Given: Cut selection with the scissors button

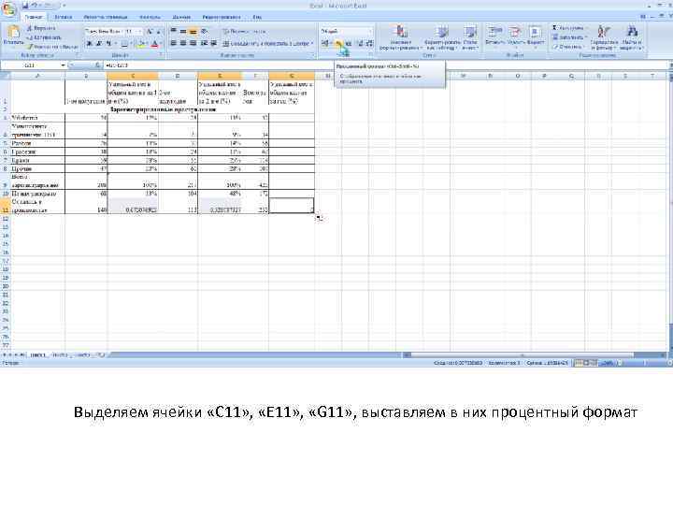Looking at the screenshot, I should (x=42, y=28).
